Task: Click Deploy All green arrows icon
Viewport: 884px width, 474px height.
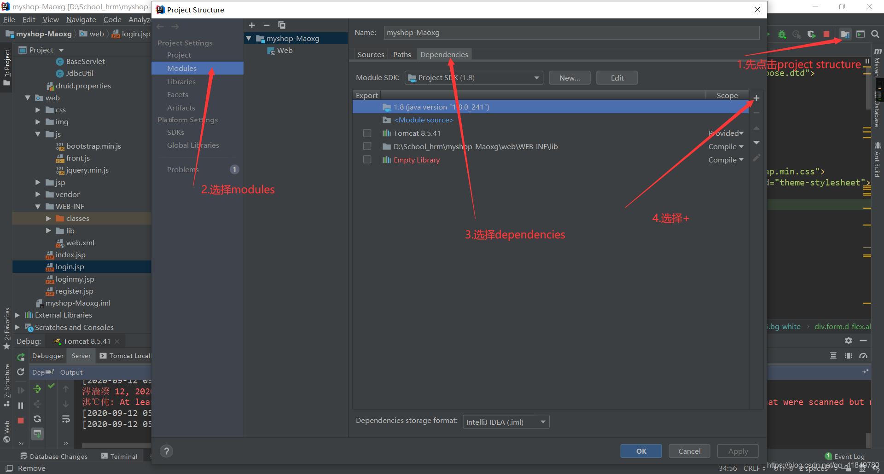Action: [x=37, y=389]
